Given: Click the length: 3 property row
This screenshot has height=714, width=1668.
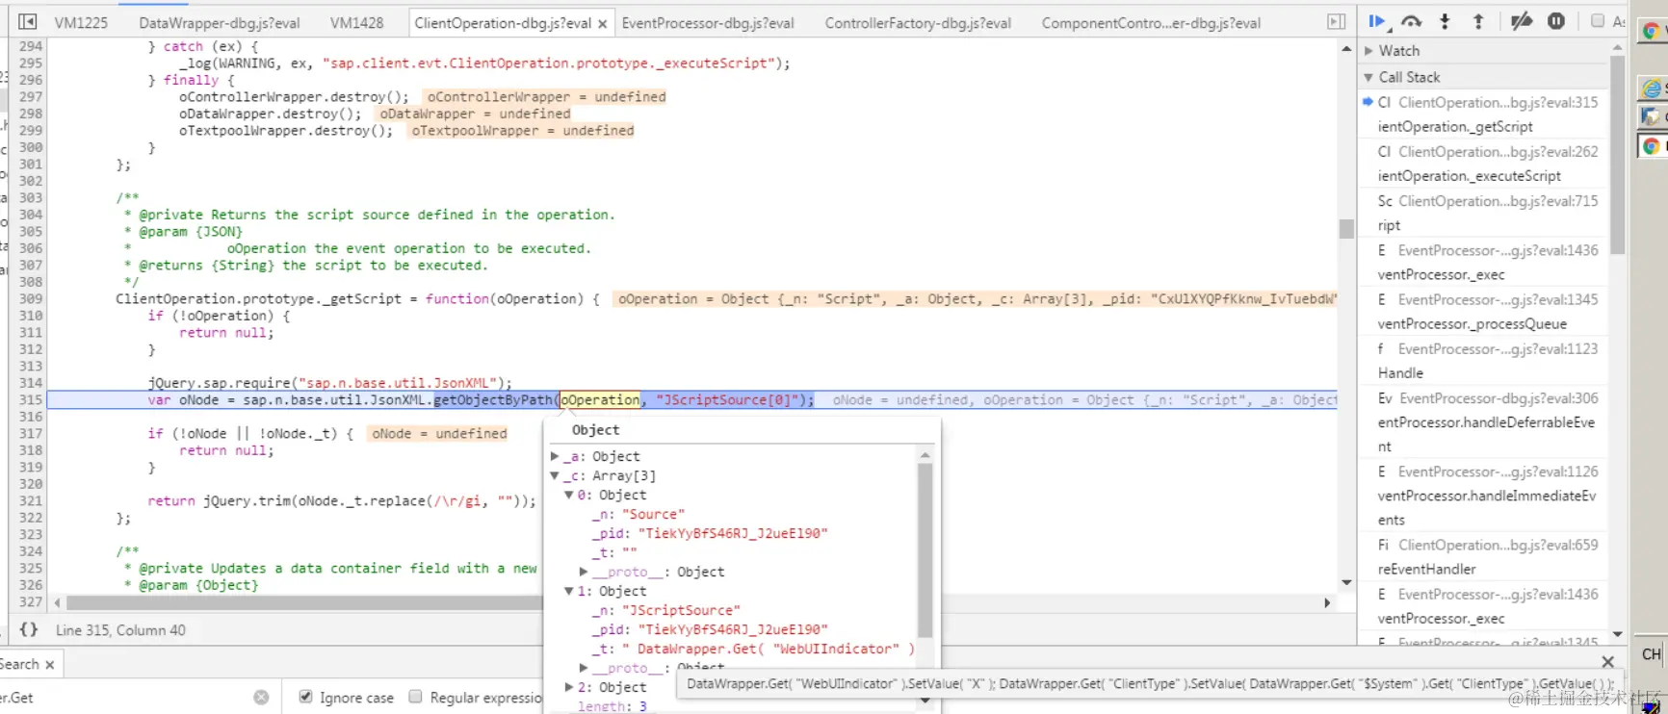Looking at the screenshot, I should click(x=612, y=706).
